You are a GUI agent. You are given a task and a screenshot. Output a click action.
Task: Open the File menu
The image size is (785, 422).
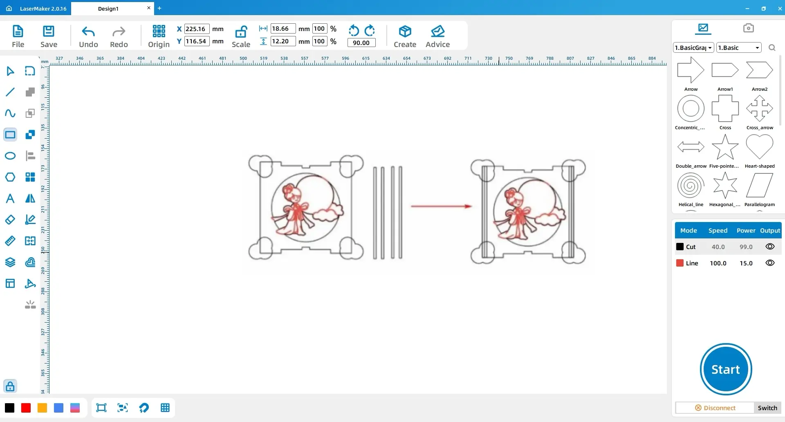click(18, 36)
